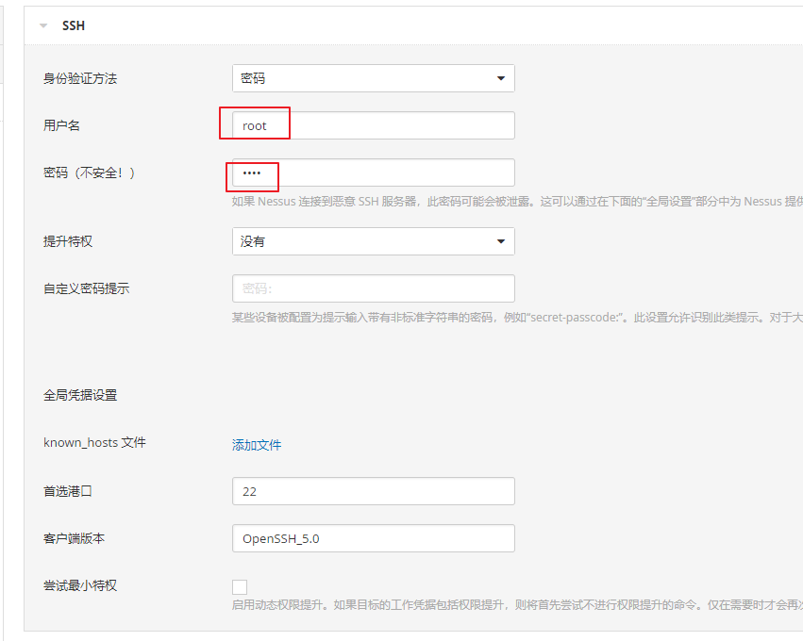Image resolution: width=803 pixels, height=641 pixels.
Task: Click into the masked 密码 input field
Action: [373, 173]
